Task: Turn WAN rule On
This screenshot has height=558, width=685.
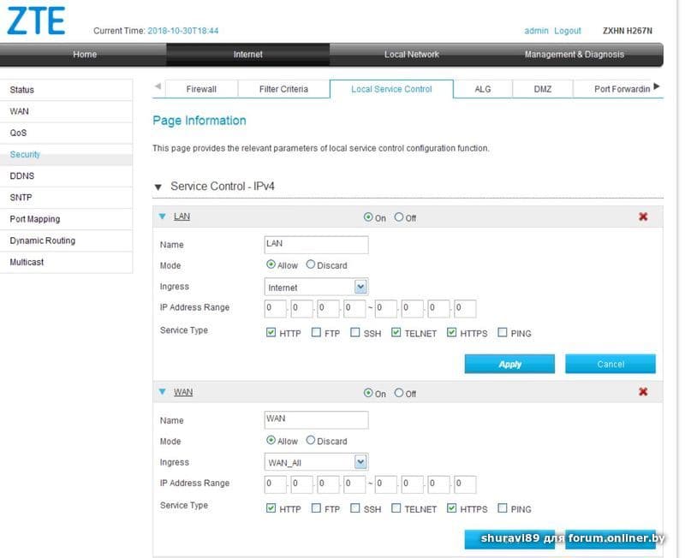Action: [368, 393]
